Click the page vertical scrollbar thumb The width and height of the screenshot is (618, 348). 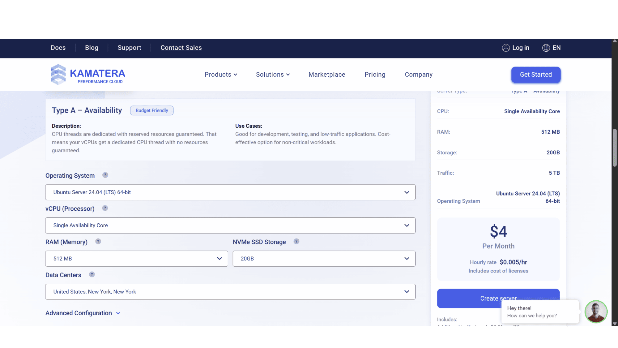click(615, 148)
